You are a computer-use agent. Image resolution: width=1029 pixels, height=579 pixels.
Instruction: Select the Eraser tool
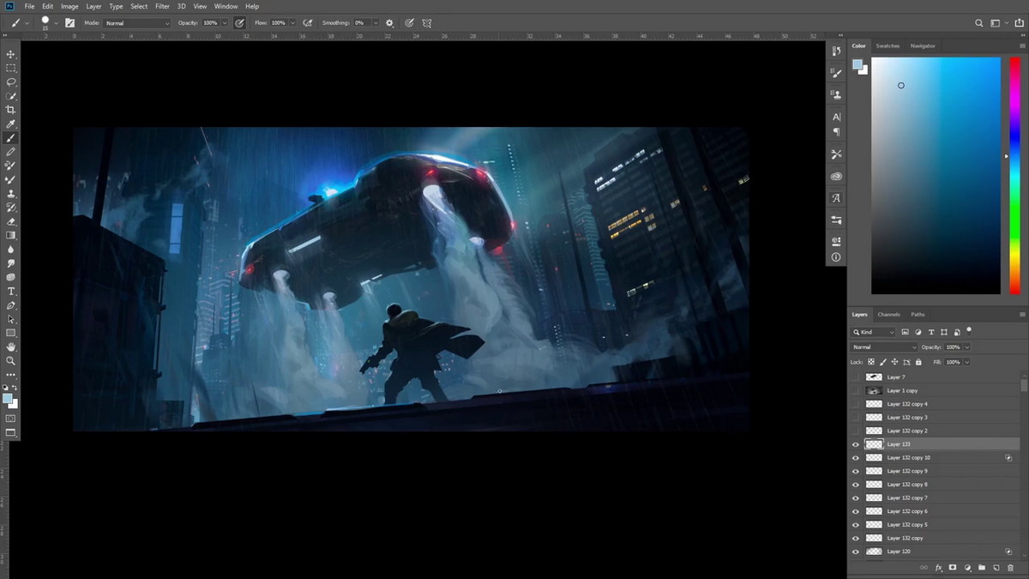[11, 221]
